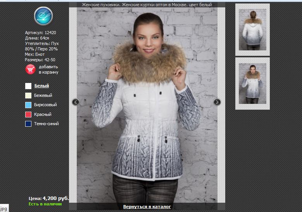This screenshot has width=302, height=212.
Task: Go to next photo with right arrow
Action: [217, 102]
